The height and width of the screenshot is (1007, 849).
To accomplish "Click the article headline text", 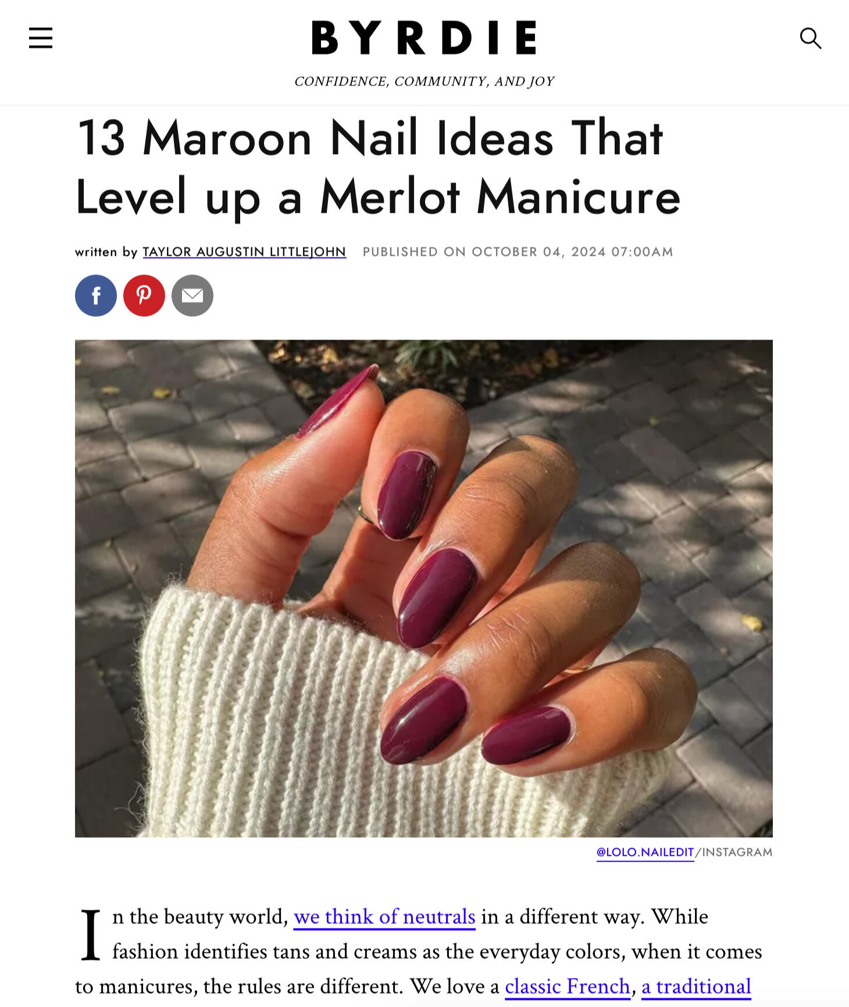I will 378,167.
